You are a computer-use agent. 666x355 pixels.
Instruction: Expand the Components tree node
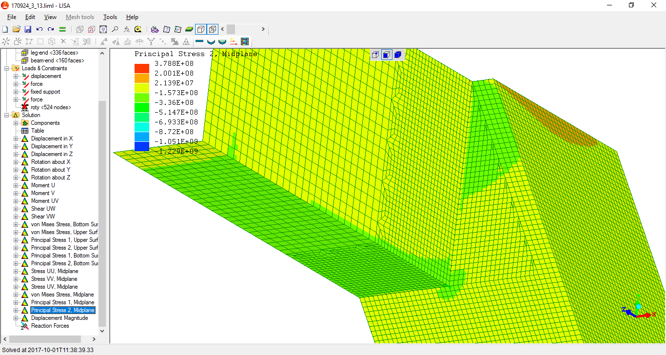pyautogui.click(x=16, y=123)
